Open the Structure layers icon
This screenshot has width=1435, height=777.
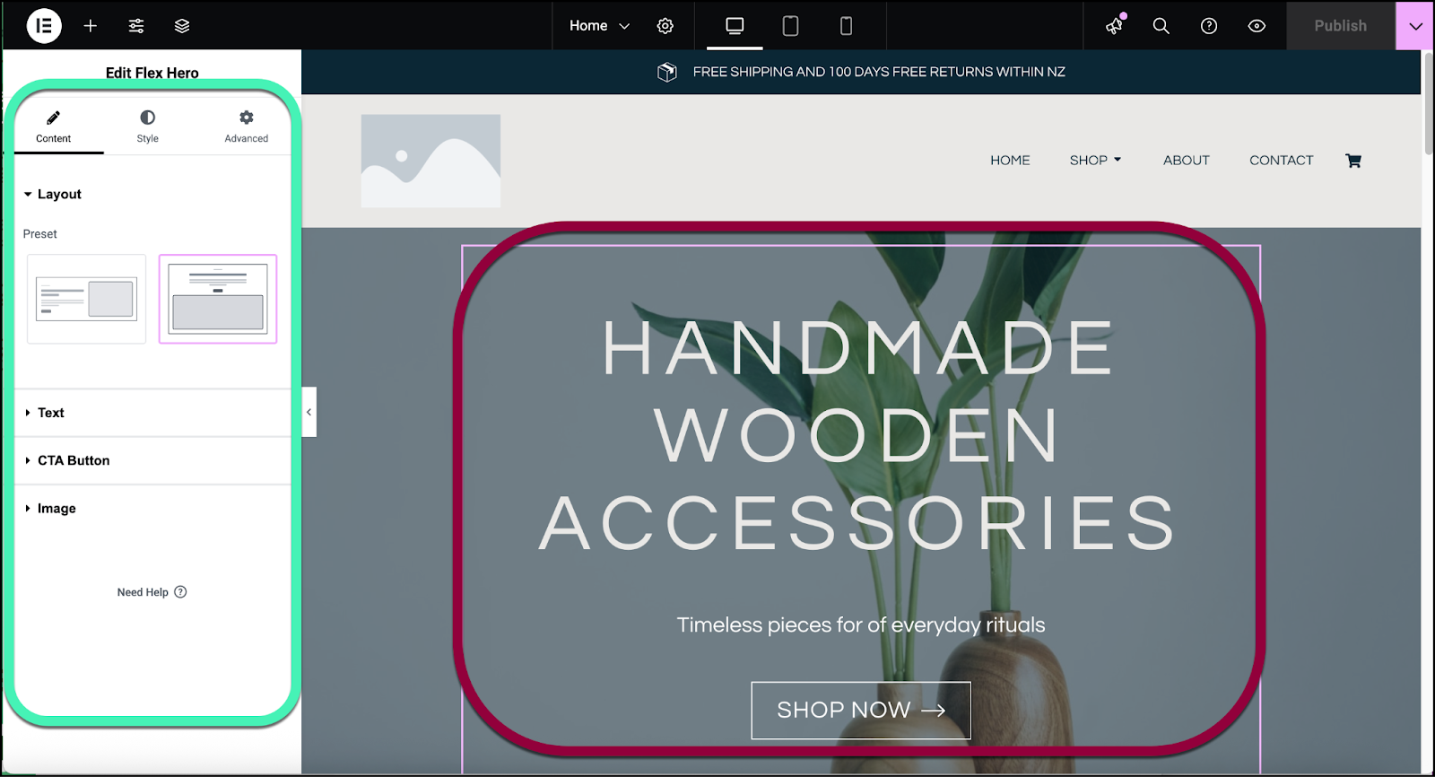click(x=182, y=26)
